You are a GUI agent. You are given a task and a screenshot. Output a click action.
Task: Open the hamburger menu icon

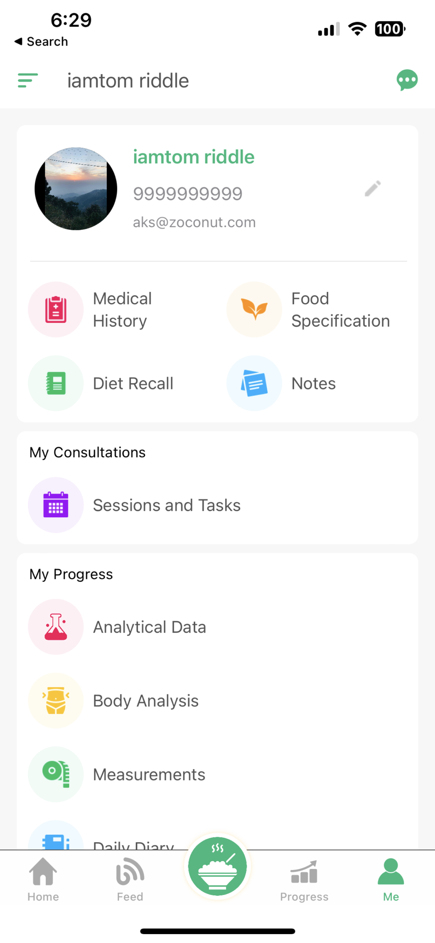[28, 81]
